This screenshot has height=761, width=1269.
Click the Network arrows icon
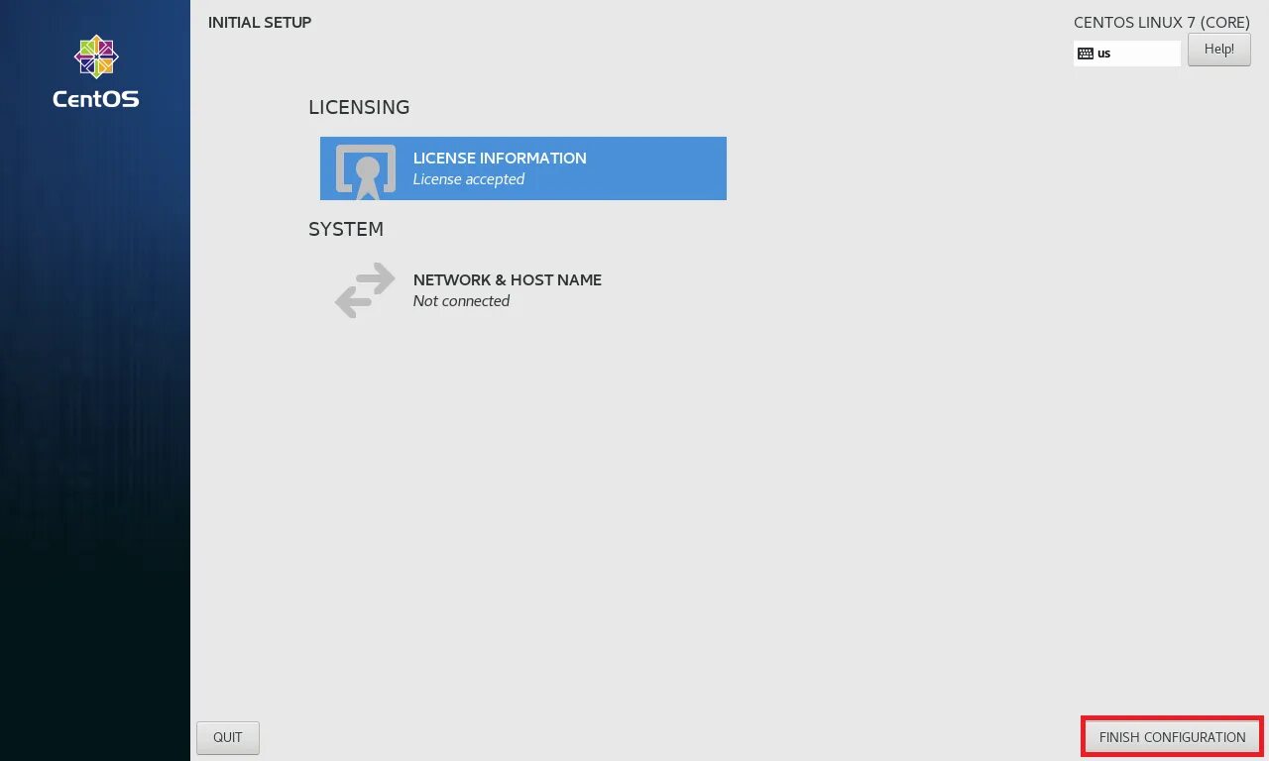365,290
